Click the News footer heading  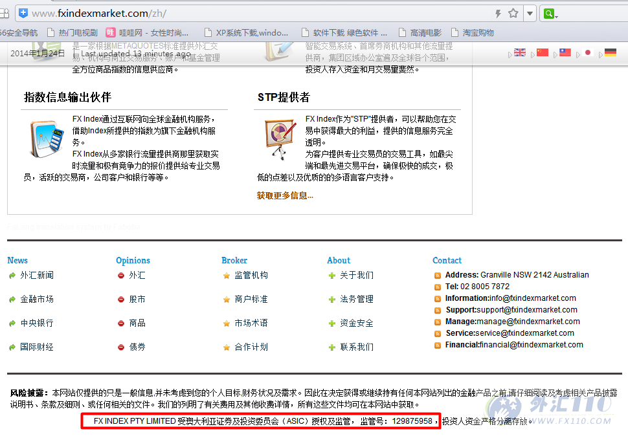point(17,260)
